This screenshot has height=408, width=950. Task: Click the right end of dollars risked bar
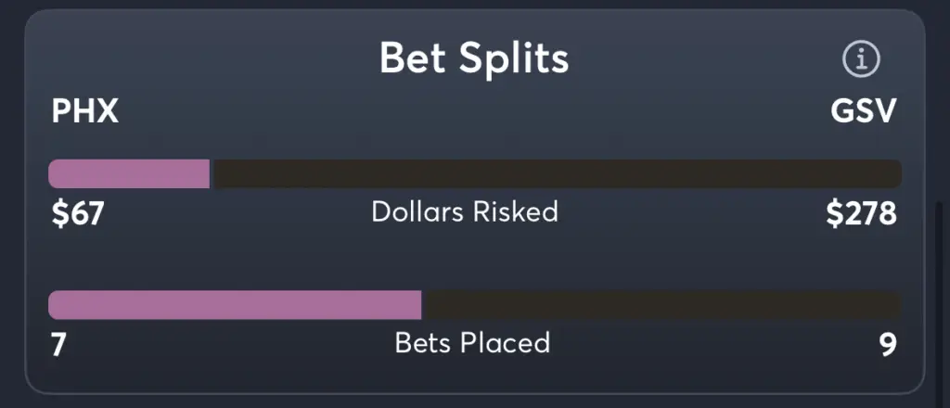pyautogui.click(x=897, y=173)
